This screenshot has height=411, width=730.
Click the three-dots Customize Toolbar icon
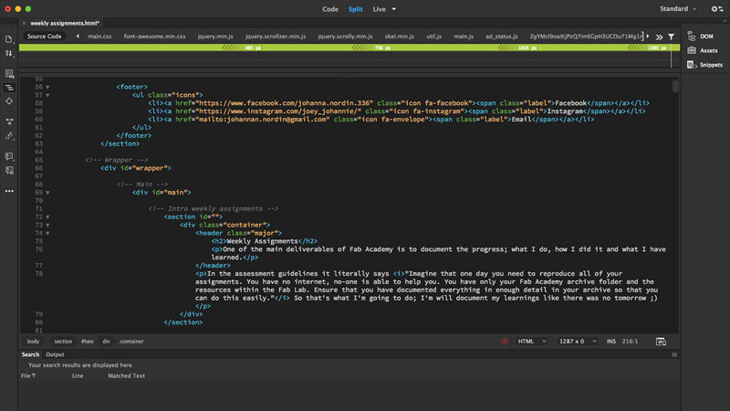tap(9, 191)
